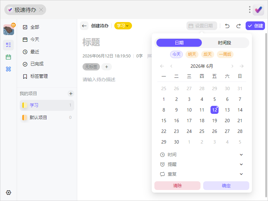Click the 2026年 6月 month header
268x201 pixels.
[x=202, y=66]
